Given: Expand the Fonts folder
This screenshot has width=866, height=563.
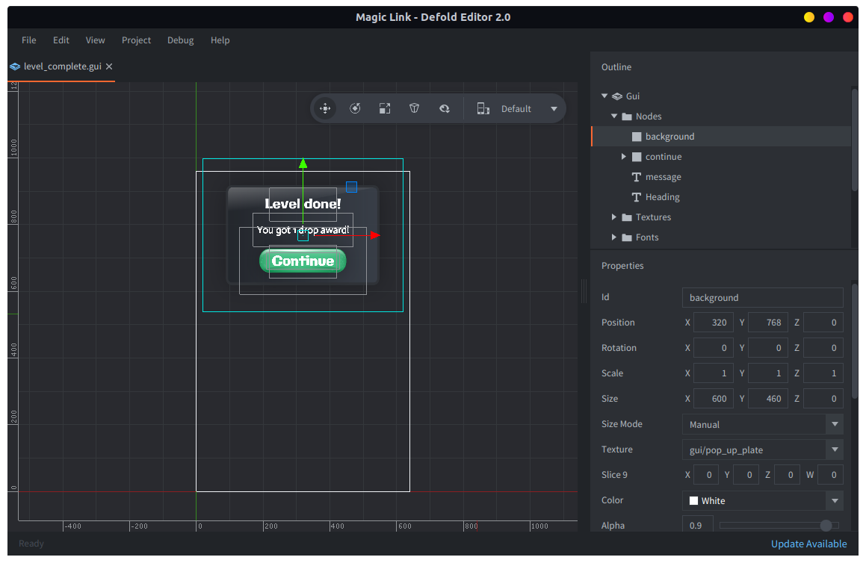Looking at the screenshot, I should click(x=614, y=237).
